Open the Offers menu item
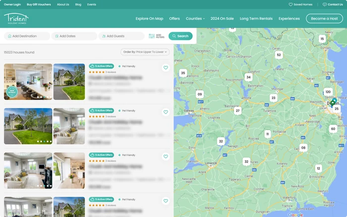 pos(174,19)
